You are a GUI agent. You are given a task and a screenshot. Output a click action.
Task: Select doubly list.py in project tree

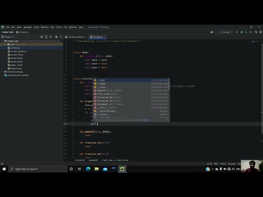click(16, 58)
